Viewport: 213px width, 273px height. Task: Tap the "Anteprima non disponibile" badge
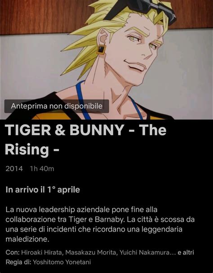[57, 106]
